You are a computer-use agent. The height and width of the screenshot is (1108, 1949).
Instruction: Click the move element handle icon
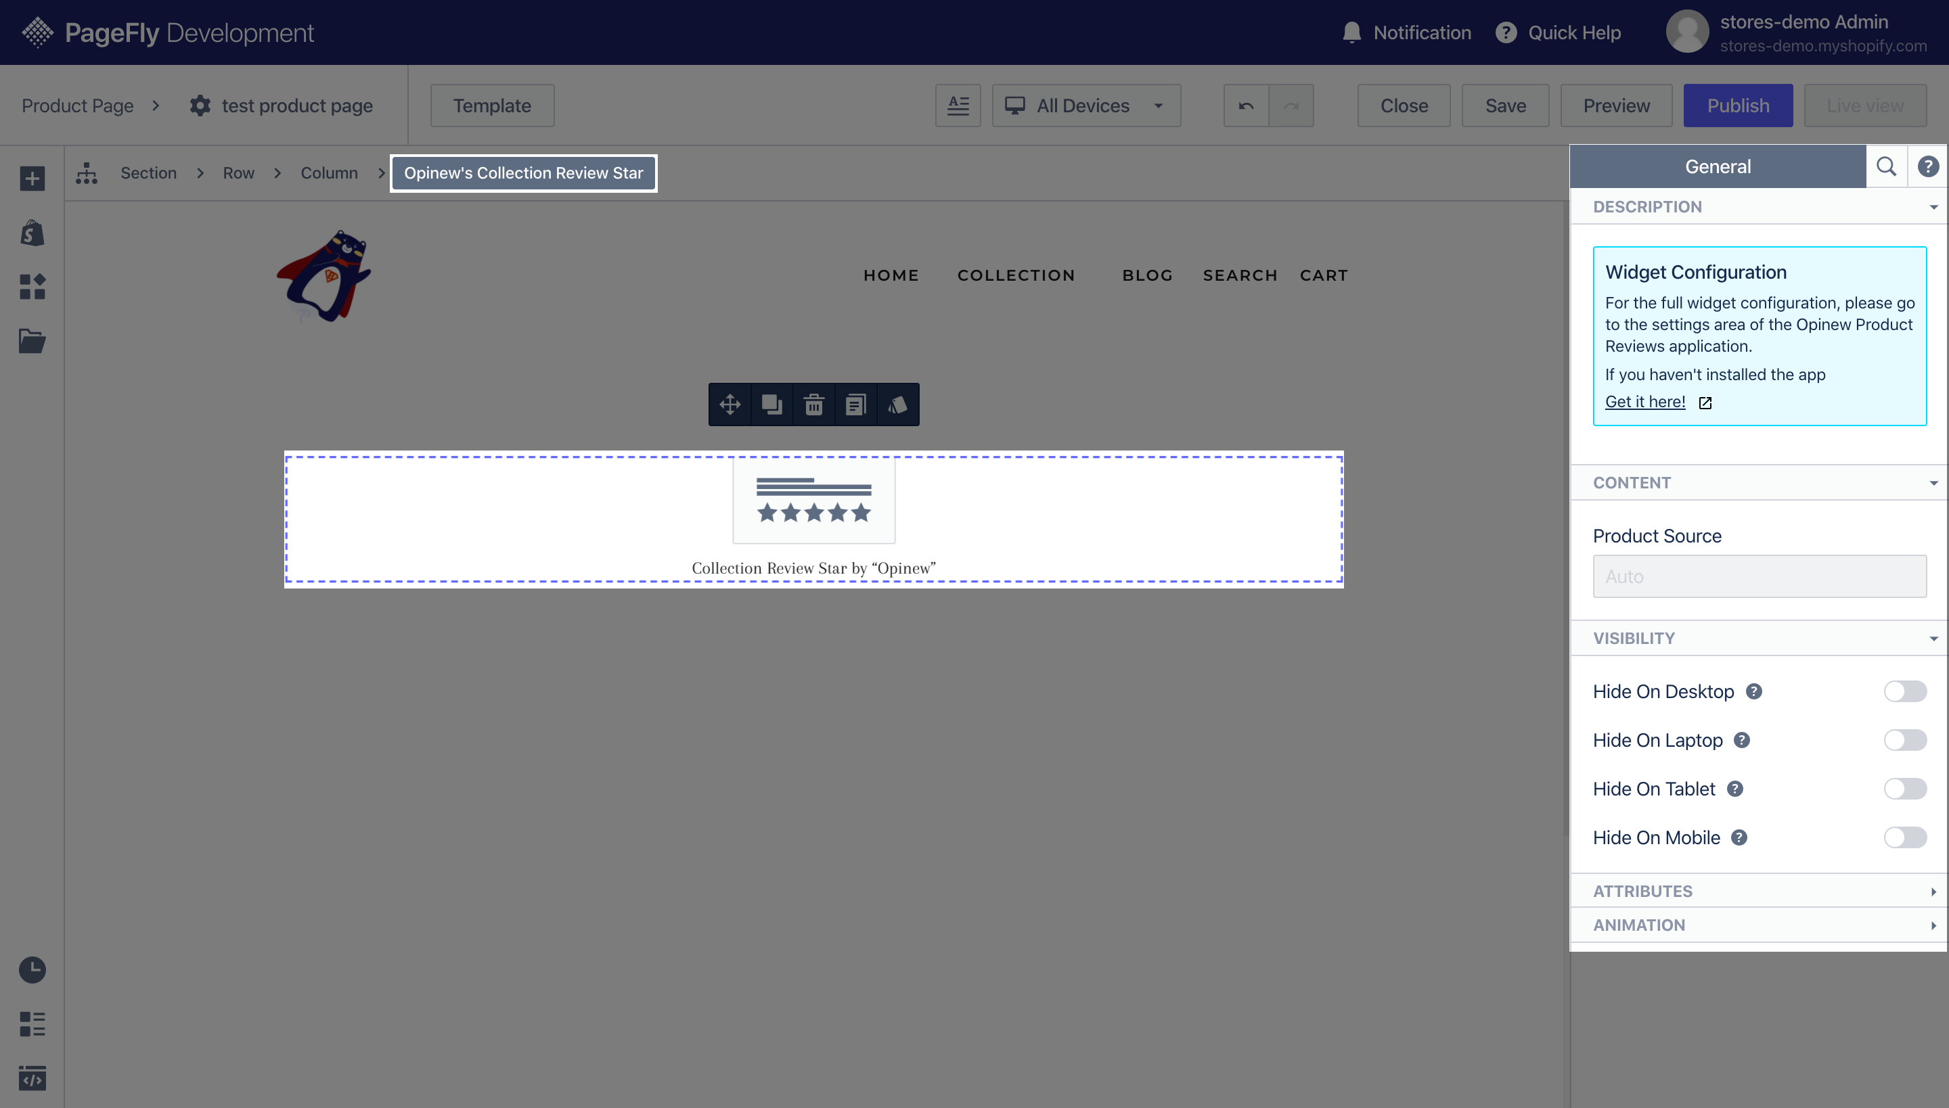[x=730, y=404]
